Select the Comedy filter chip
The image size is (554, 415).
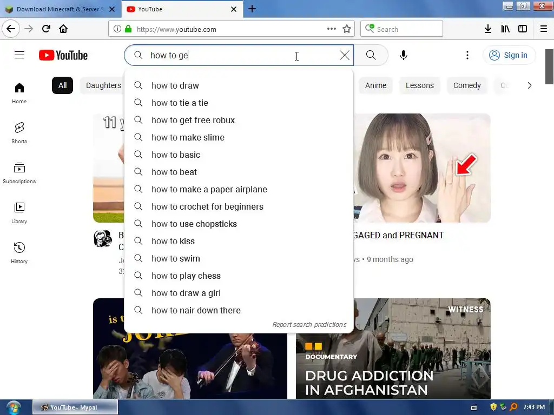coord(467,85)
